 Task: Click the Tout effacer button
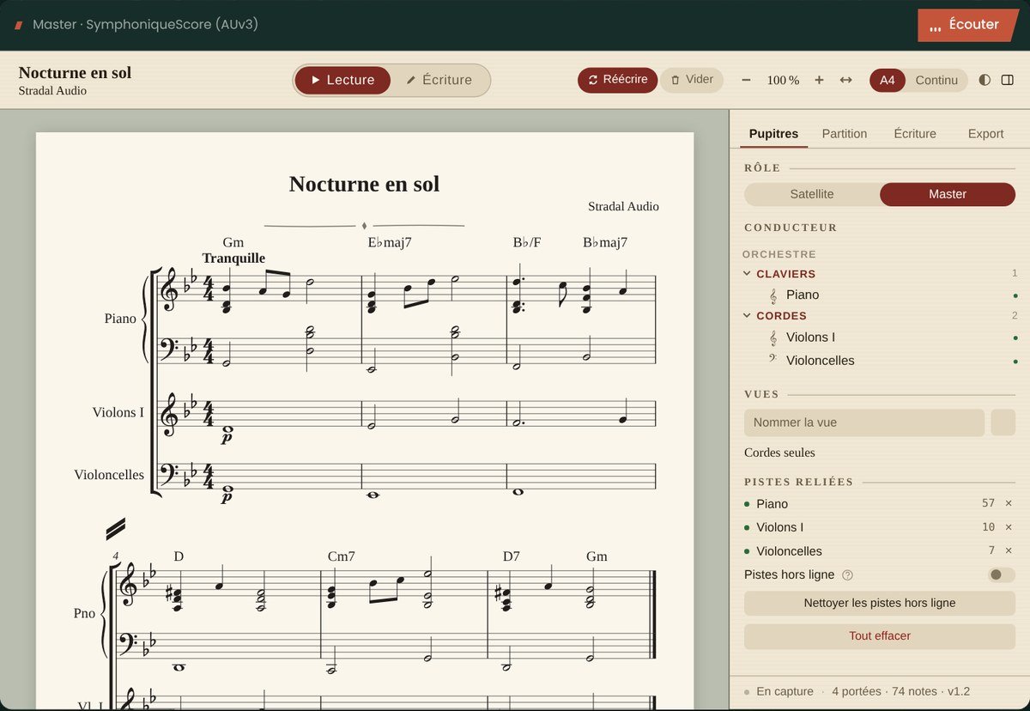880,636
